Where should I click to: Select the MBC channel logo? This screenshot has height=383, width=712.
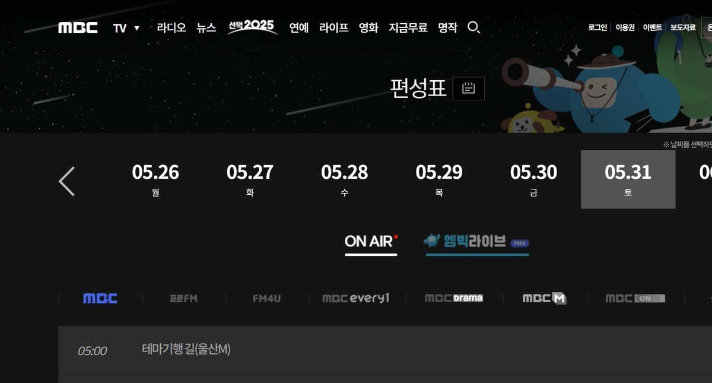(x=100, y=298)
